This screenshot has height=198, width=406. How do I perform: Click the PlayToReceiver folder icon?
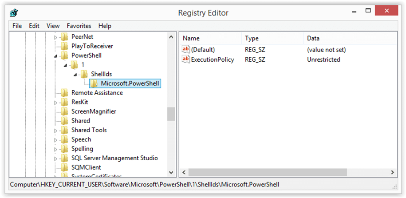pos(65,46)
